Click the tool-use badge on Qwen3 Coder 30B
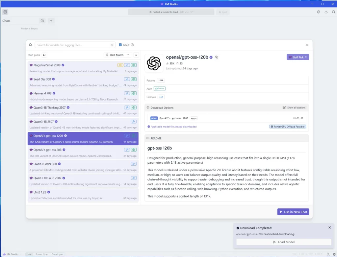Screen dimensions: 337x257 click(x=134, y=164)
